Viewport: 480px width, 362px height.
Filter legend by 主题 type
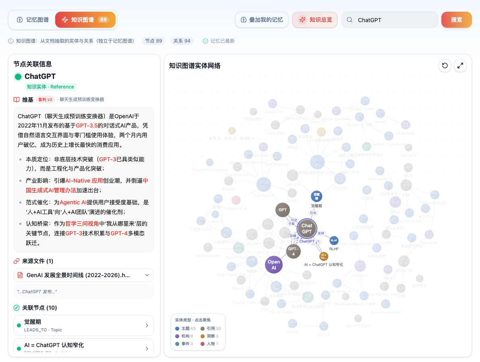[185, 328]
